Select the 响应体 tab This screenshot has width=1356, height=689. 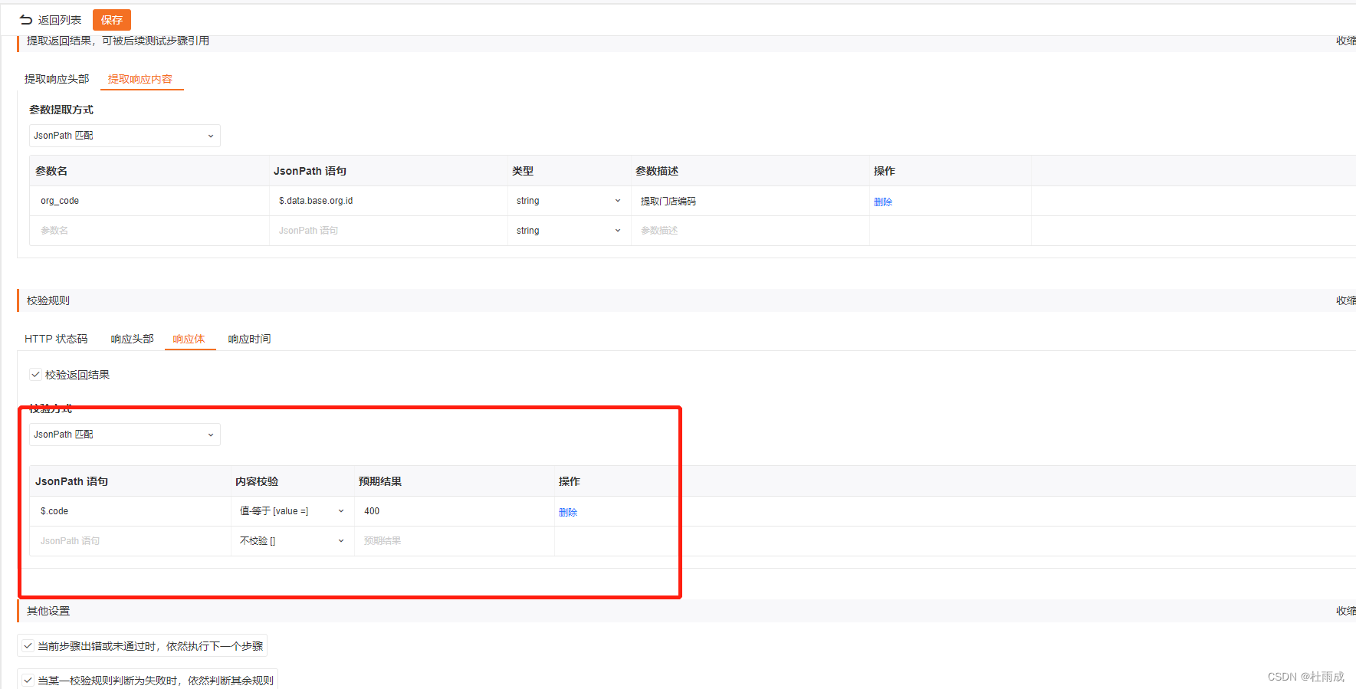click(189, 339)
